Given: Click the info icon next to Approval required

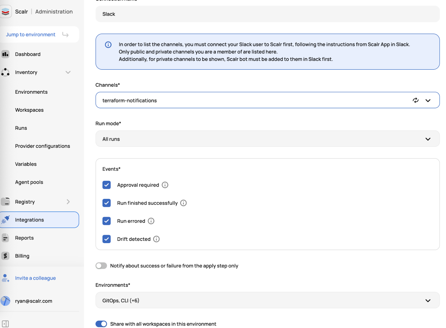Looking at the screenshot, I should pyautogui.click(x=165, y=185).
